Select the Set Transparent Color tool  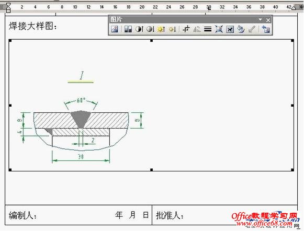(252, 29)
